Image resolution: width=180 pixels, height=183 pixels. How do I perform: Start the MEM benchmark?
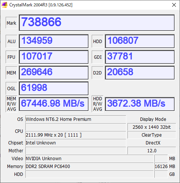(12, 73)
